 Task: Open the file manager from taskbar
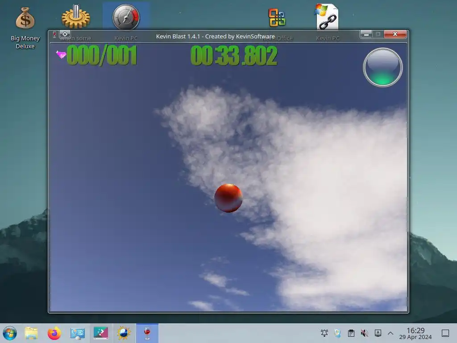(x=31, y=333)
